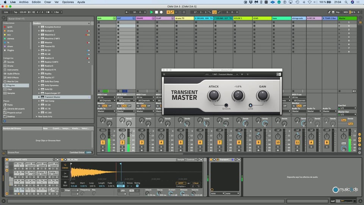
Task: Click the Tap tempo button
Action: [16, 12]
